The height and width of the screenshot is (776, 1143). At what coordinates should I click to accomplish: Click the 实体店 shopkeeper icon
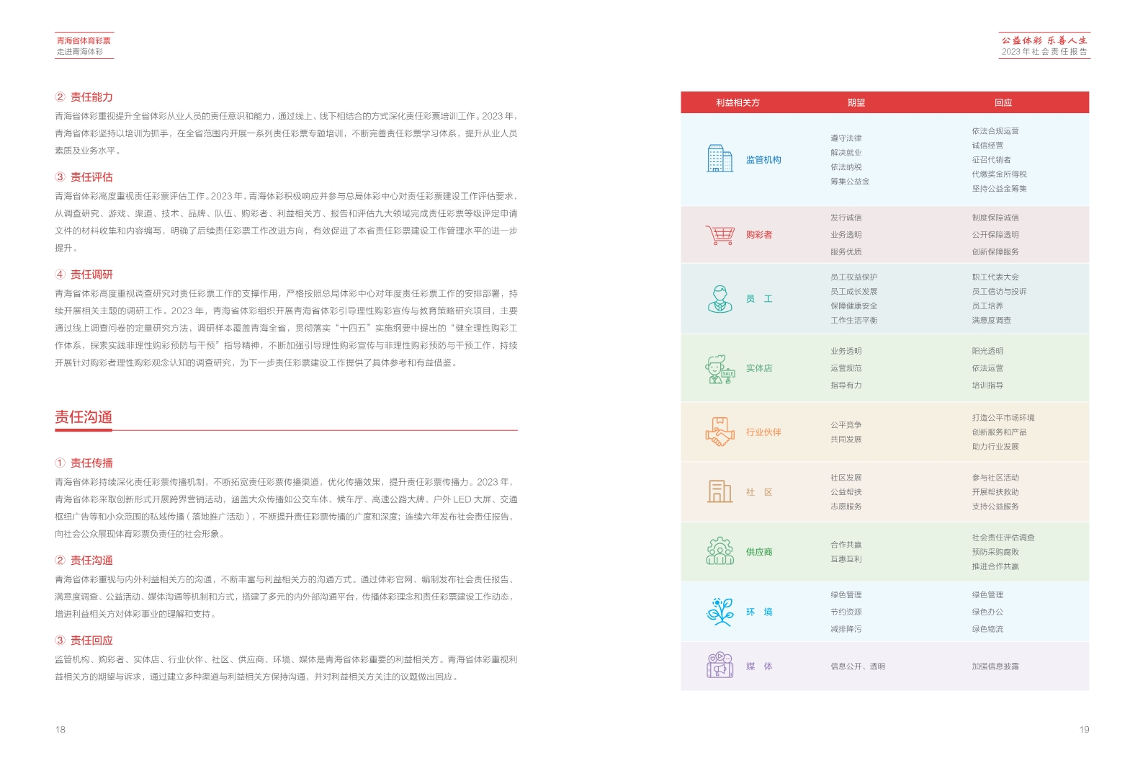coord(720,369)
